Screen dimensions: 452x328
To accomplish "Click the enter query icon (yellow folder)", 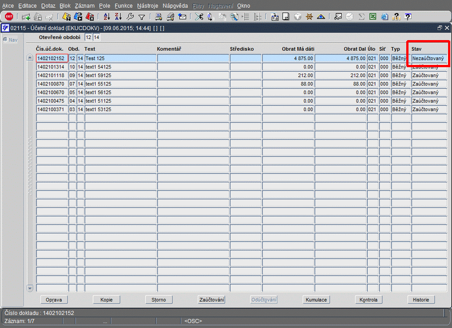I will [x=67, y=17].
